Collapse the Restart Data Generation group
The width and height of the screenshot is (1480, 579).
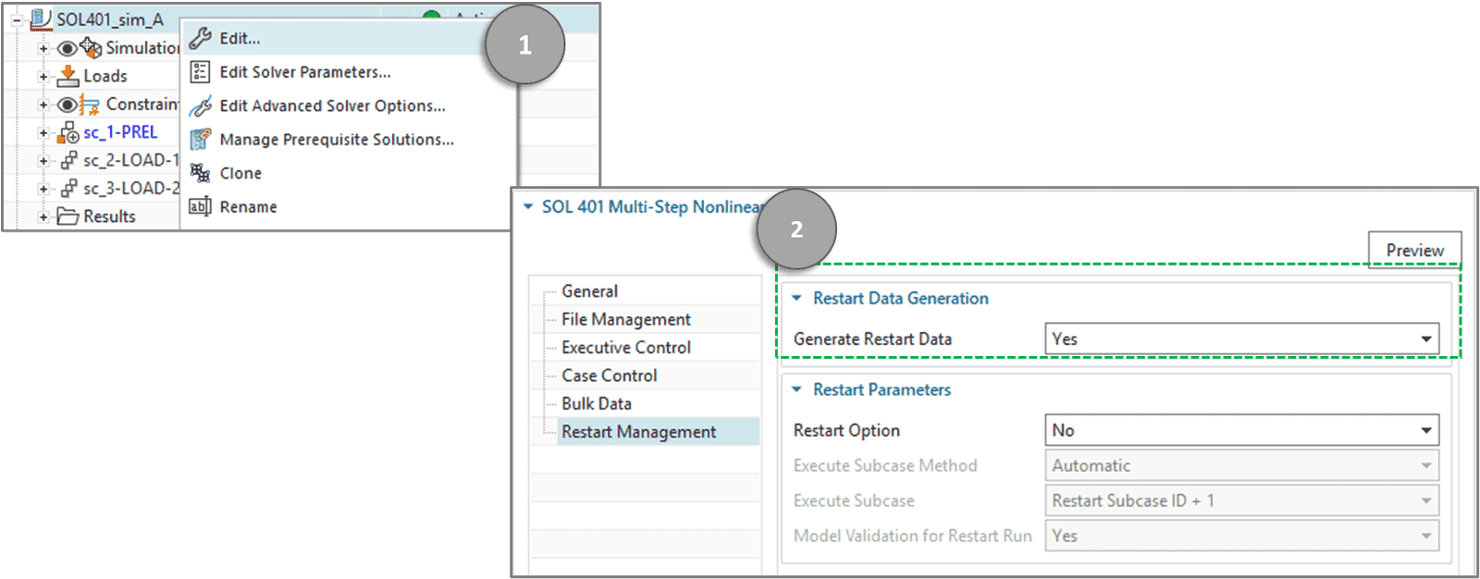pos(796,298)
